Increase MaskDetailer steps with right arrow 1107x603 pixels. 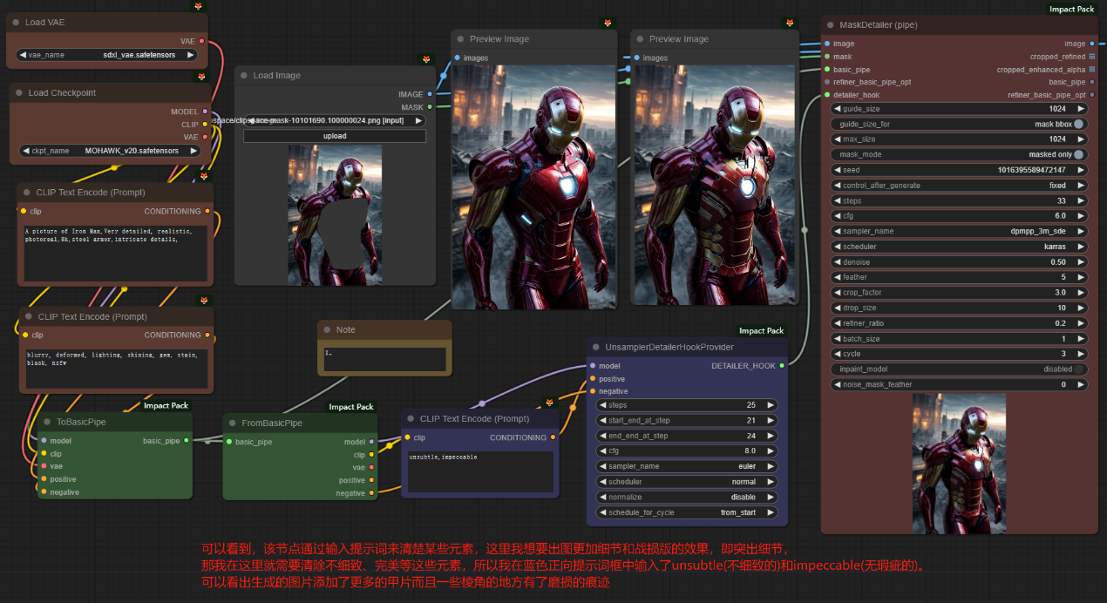[x=1081, y=200]
